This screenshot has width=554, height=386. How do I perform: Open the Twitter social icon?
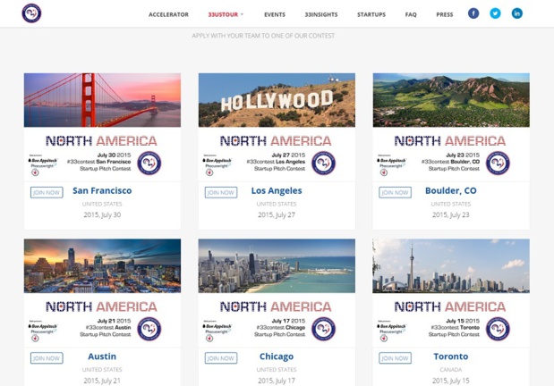pos(495,13)
